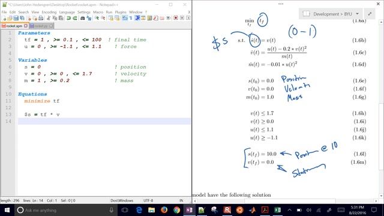
Task: Redo the edit via toolbar arrow
Action: [x=74, y=18]
